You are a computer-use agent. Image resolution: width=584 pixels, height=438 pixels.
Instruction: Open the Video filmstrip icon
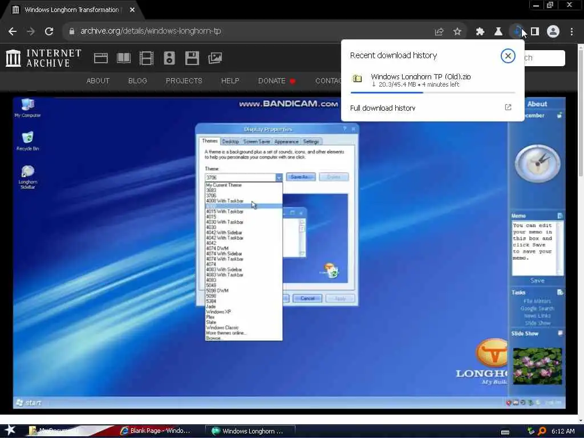point(147,59)
